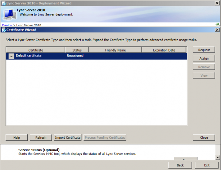Viewport: 221px width, 170px height.
Task: Click scroll down arrow in Deployment Wizard
Action: click(218, 157)
